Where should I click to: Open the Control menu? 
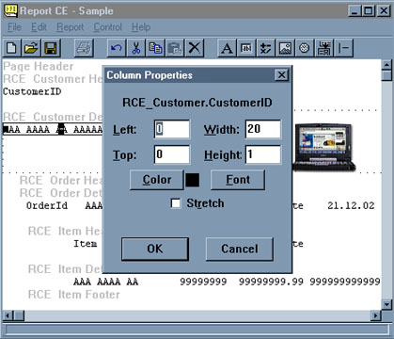[x=108, y=27]
